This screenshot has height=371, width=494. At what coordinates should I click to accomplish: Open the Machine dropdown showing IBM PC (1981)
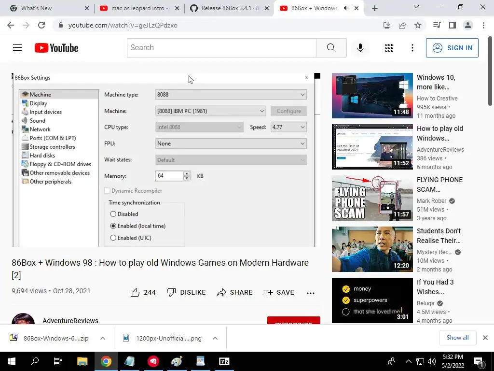[x=210, y=111]
